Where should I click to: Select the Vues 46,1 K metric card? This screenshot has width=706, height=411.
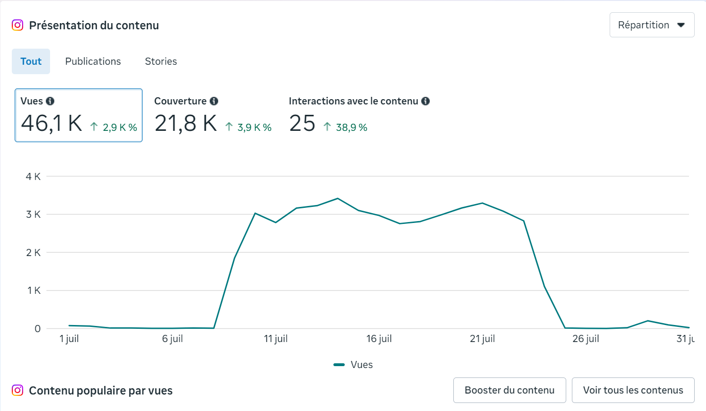(78, 115)
